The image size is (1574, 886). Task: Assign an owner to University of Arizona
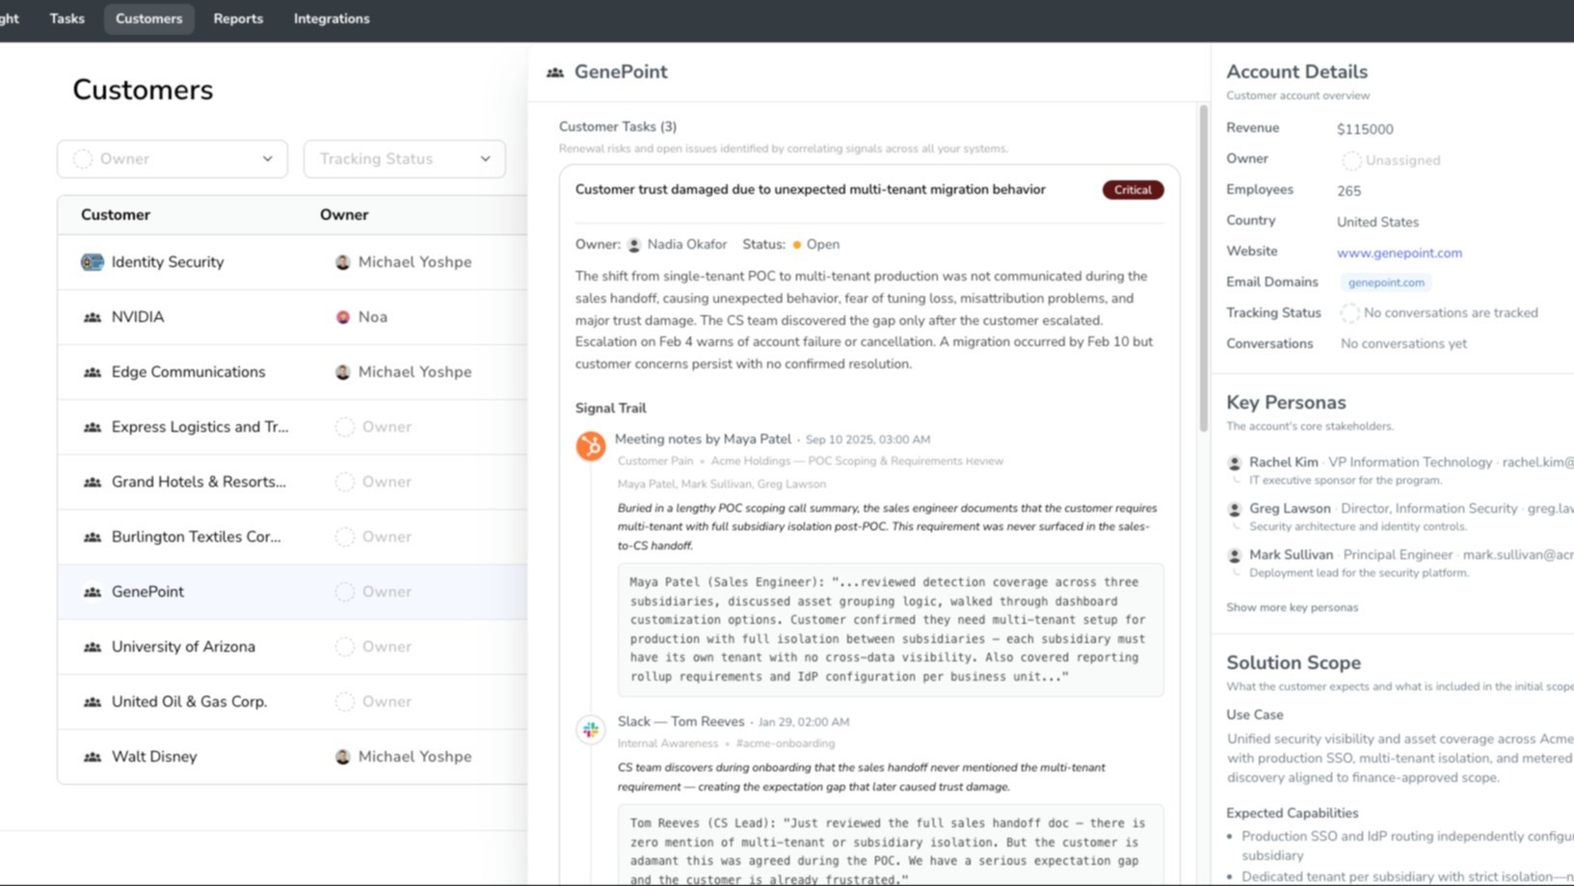pos(374,647)
